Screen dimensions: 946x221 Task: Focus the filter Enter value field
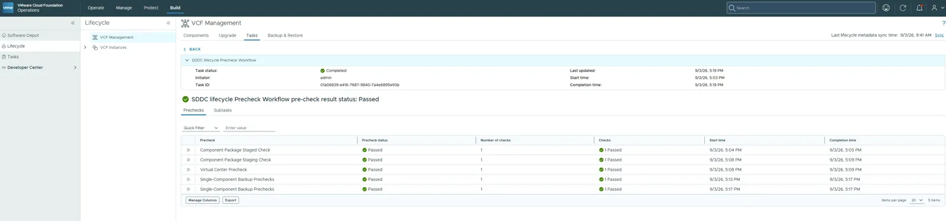tap(249, 128)
